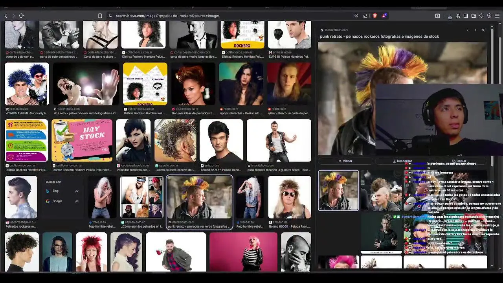Click the zoom magnifier icon in address bar
Image resolution: width=503 pixels, height=283 pixels.
point(356,16)
